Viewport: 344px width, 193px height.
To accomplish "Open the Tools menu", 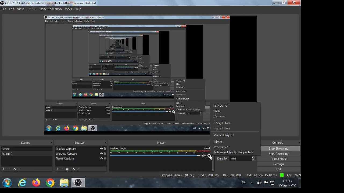I will pyautogui.click(x=68, y=9).
